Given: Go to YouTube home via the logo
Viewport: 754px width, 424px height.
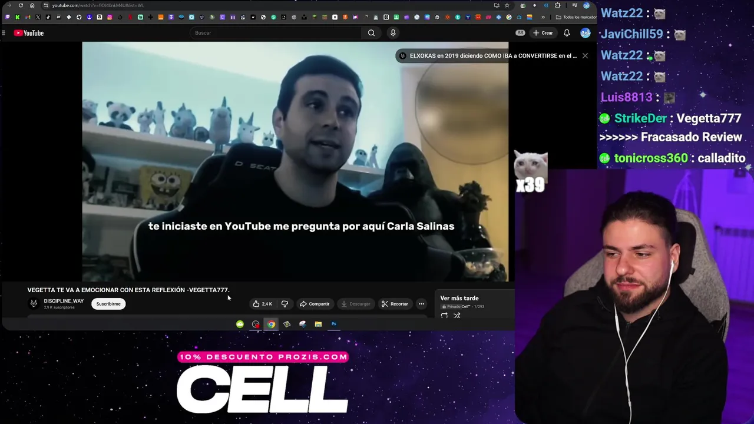Looking at the screenshot, I should 29,33.
